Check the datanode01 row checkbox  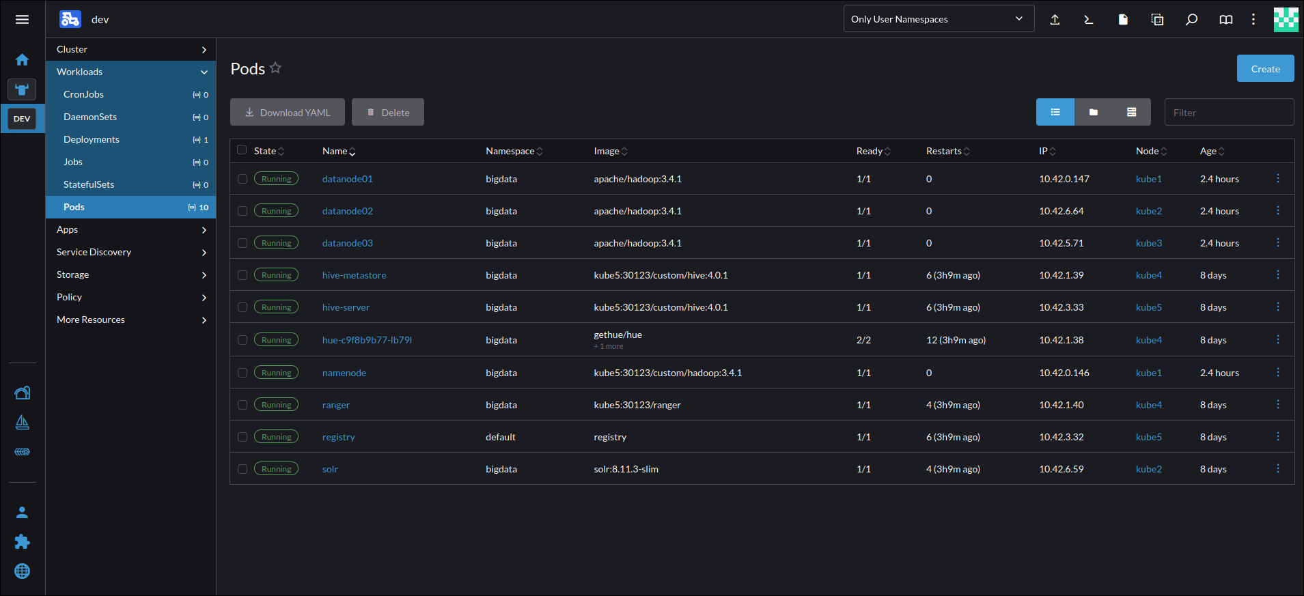(242, 179)
